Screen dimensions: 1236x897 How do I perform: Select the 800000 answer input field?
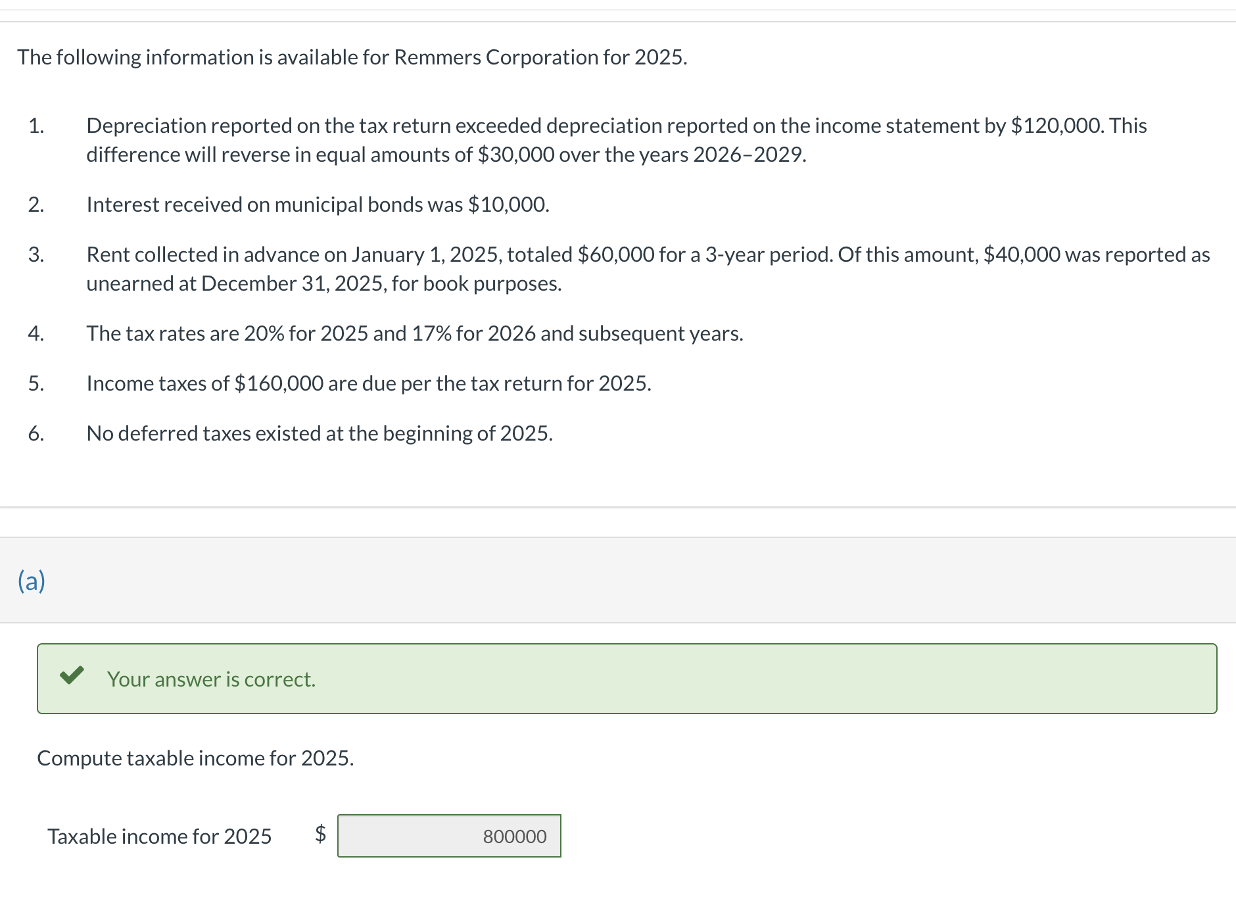(449, 836)
